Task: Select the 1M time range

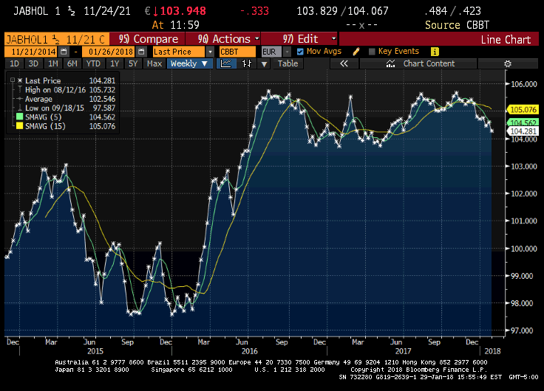Action: tap(52, 63)
